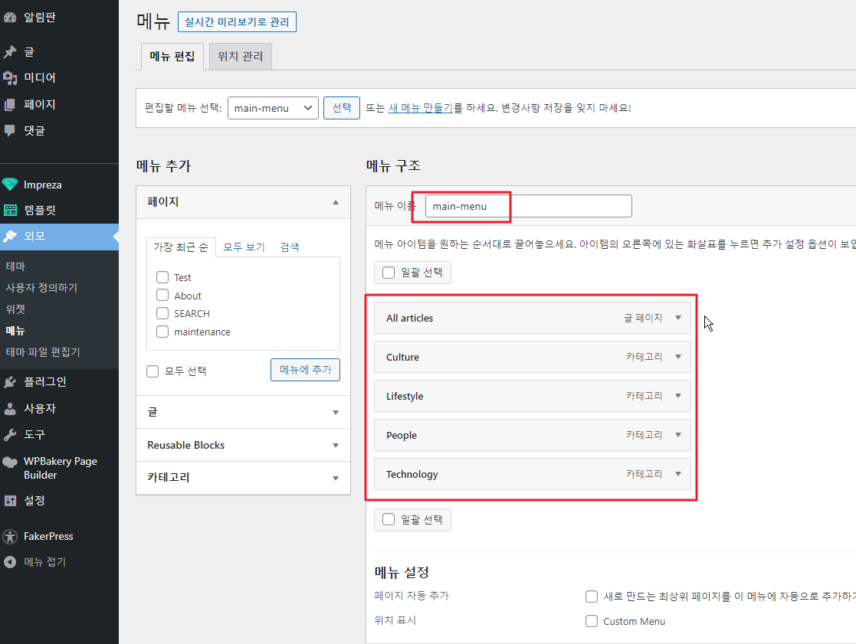
Task: Click the WPBakery Page Builder cloud icon
Action: coord(10,463)
